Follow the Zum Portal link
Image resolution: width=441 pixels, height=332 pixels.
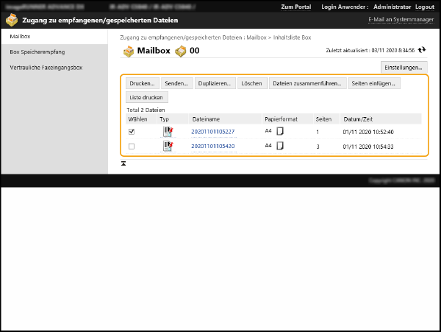click(297, 7)
